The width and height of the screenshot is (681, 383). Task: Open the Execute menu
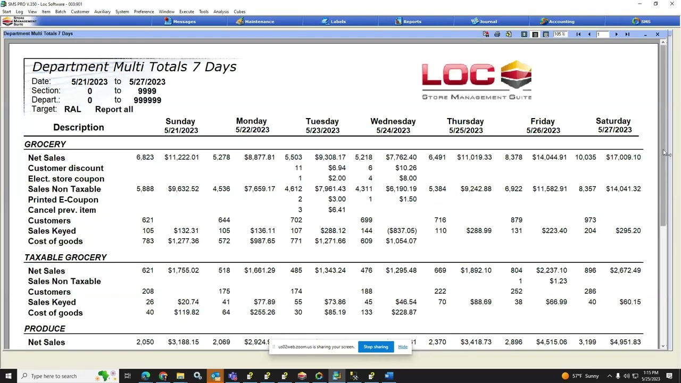[187, 12]
